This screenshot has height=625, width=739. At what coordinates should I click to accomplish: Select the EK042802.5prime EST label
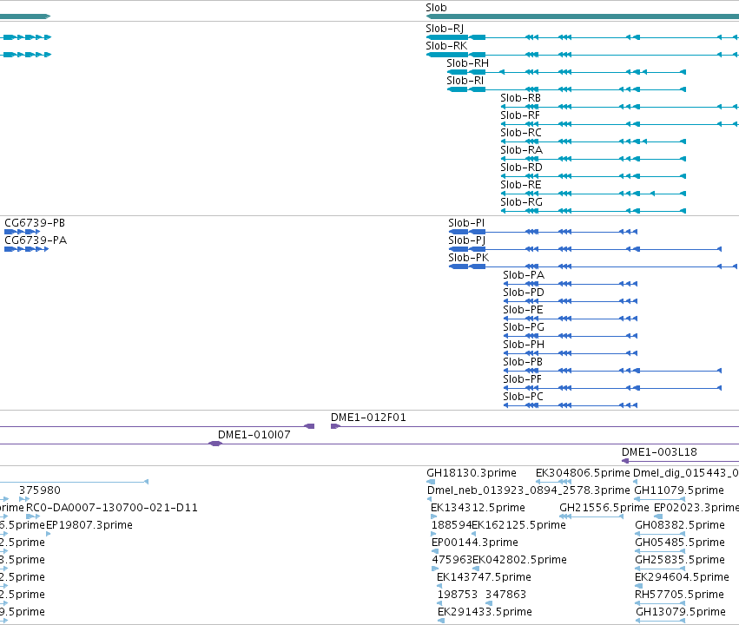519,560
